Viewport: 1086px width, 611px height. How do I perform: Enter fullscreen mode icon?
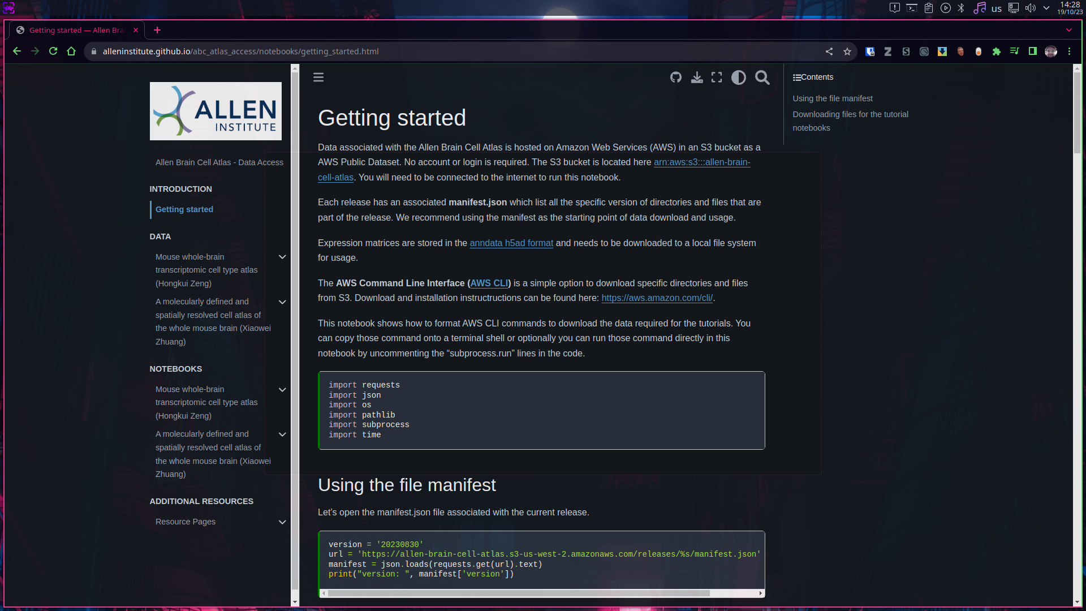click(717, 78)
